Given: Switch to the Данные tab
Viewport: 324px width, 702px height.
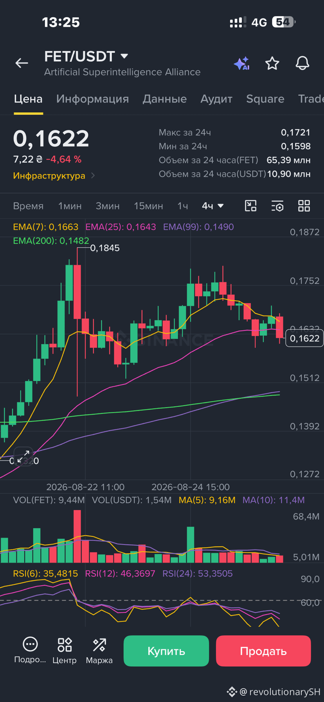Looking at the screenshot, I should 164,99.
